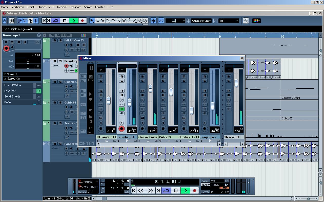
Task: Select the Color paint bucket tool
Action: coord(145,21)
